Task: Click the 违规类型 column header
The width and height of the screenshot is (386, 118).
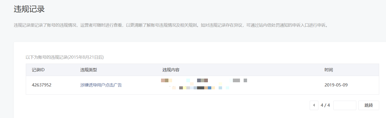Action: coord(89,70)
